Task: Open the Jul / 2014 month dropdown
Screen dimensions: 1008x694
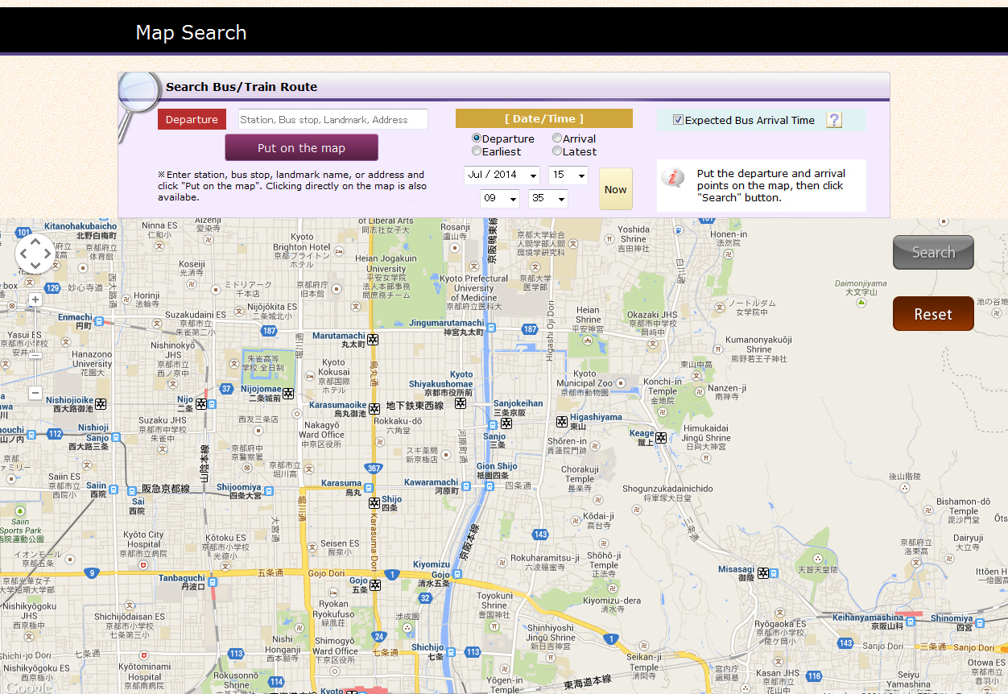Action: (502, 176)
